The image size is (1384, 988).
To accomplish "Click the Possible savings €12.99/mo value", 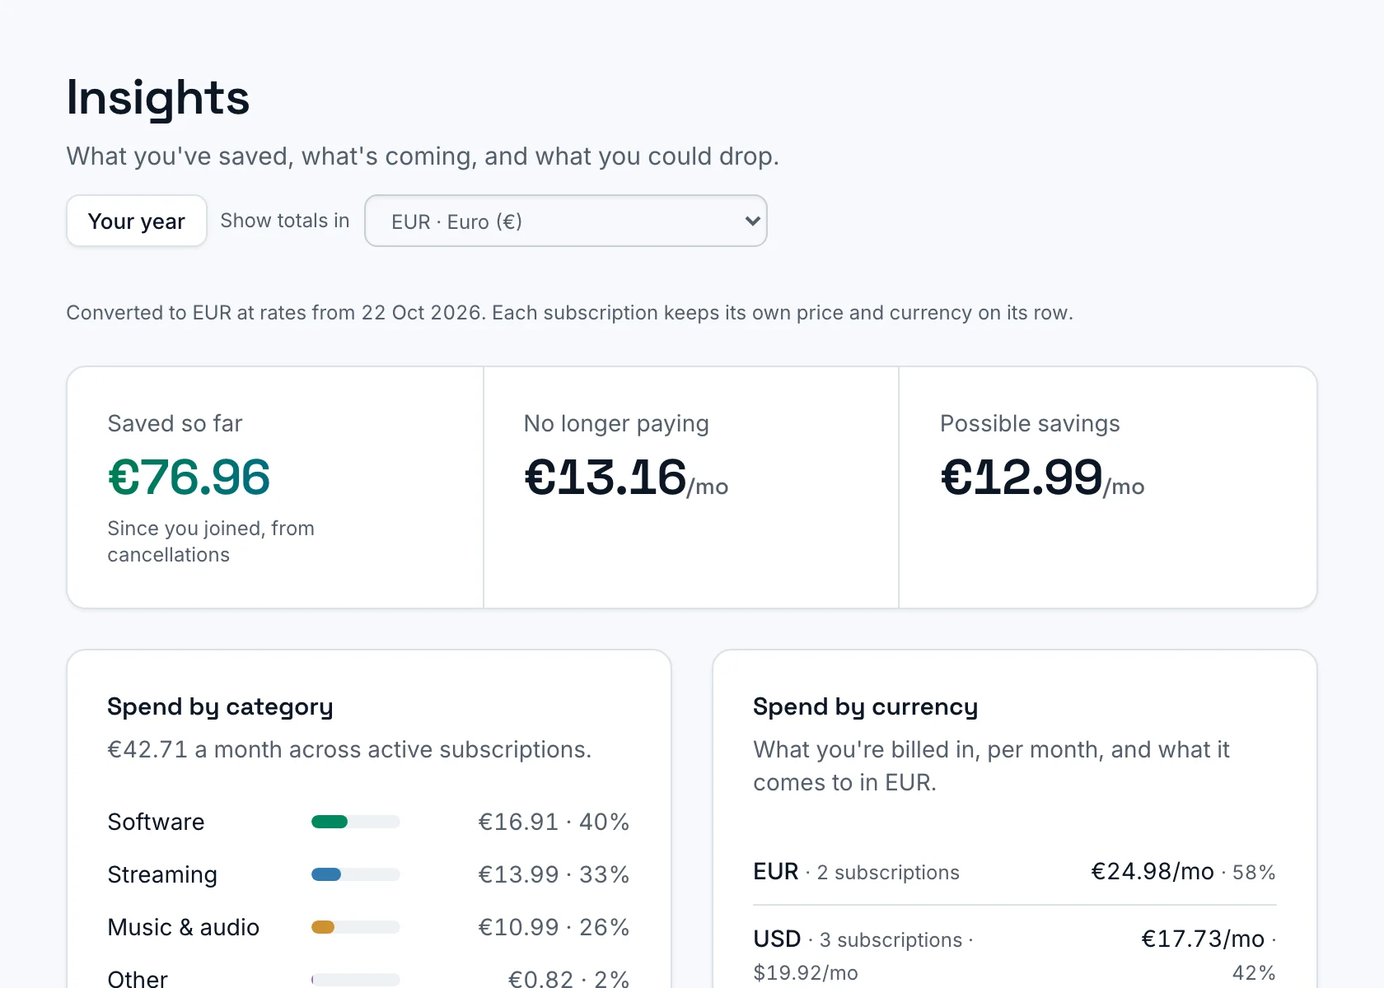I will point(1042,478).
